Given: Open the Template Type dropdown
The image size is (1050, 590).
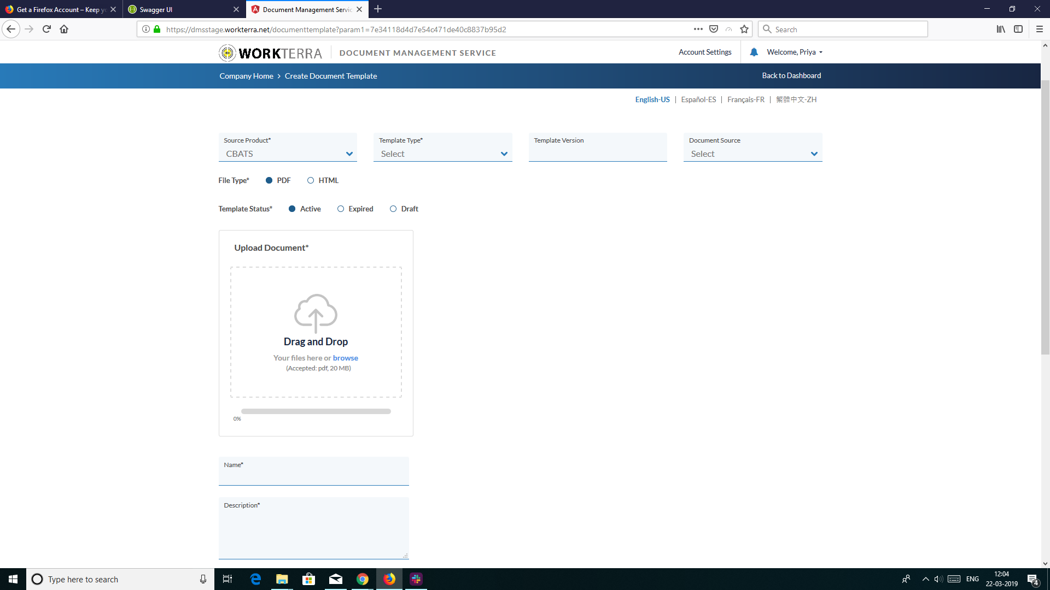Looking at the screenshot, I should tap(442, 147).
